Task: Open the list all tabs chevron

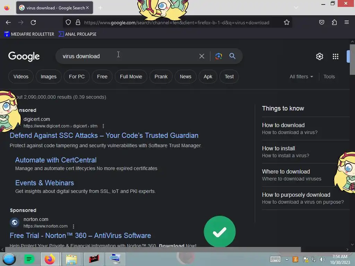Action: click(x=296, y=8)
